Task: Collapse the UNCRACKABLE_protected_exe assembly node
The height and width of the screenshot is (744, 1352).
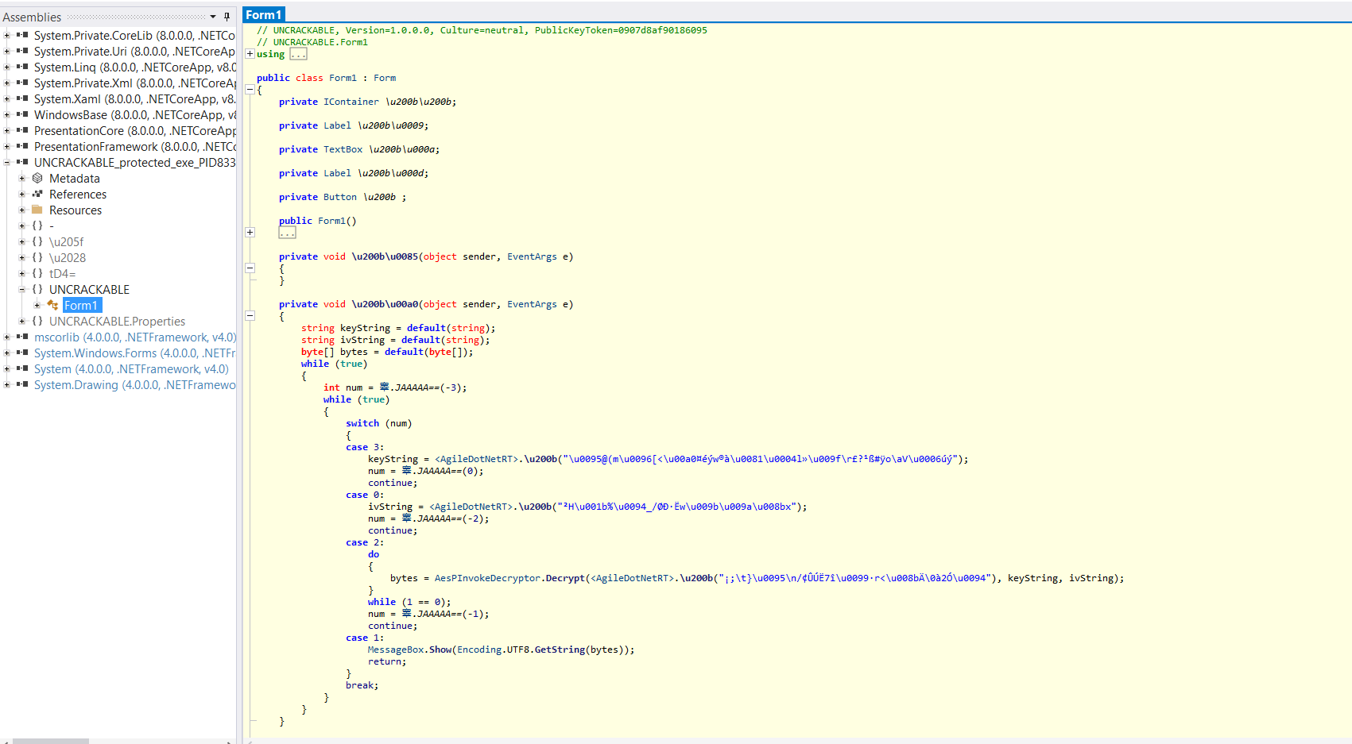Action: click(x=7, y=162)
